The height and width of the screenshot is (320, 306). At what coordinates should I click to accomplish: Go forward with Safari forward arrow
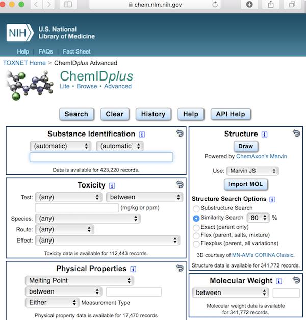click(48, 4)
